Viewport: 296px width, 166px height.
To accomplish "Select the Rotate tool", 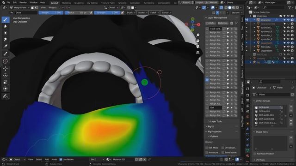I will click(x=6, y=75).
